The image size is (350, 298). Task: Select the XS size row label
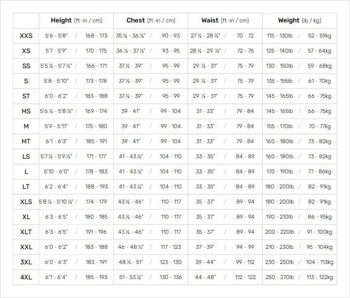pyautogui.click(x=26, y=51)
